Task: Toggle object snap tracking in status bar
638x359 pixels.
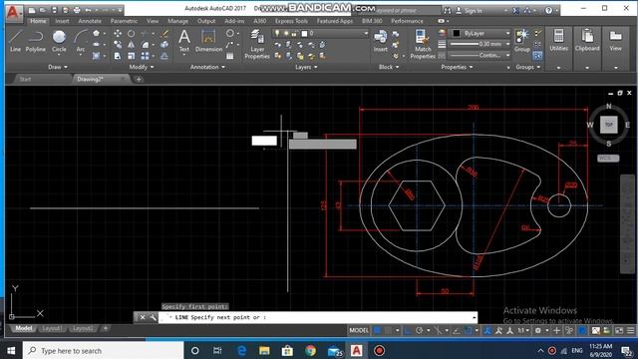Action: pos(457,330)
